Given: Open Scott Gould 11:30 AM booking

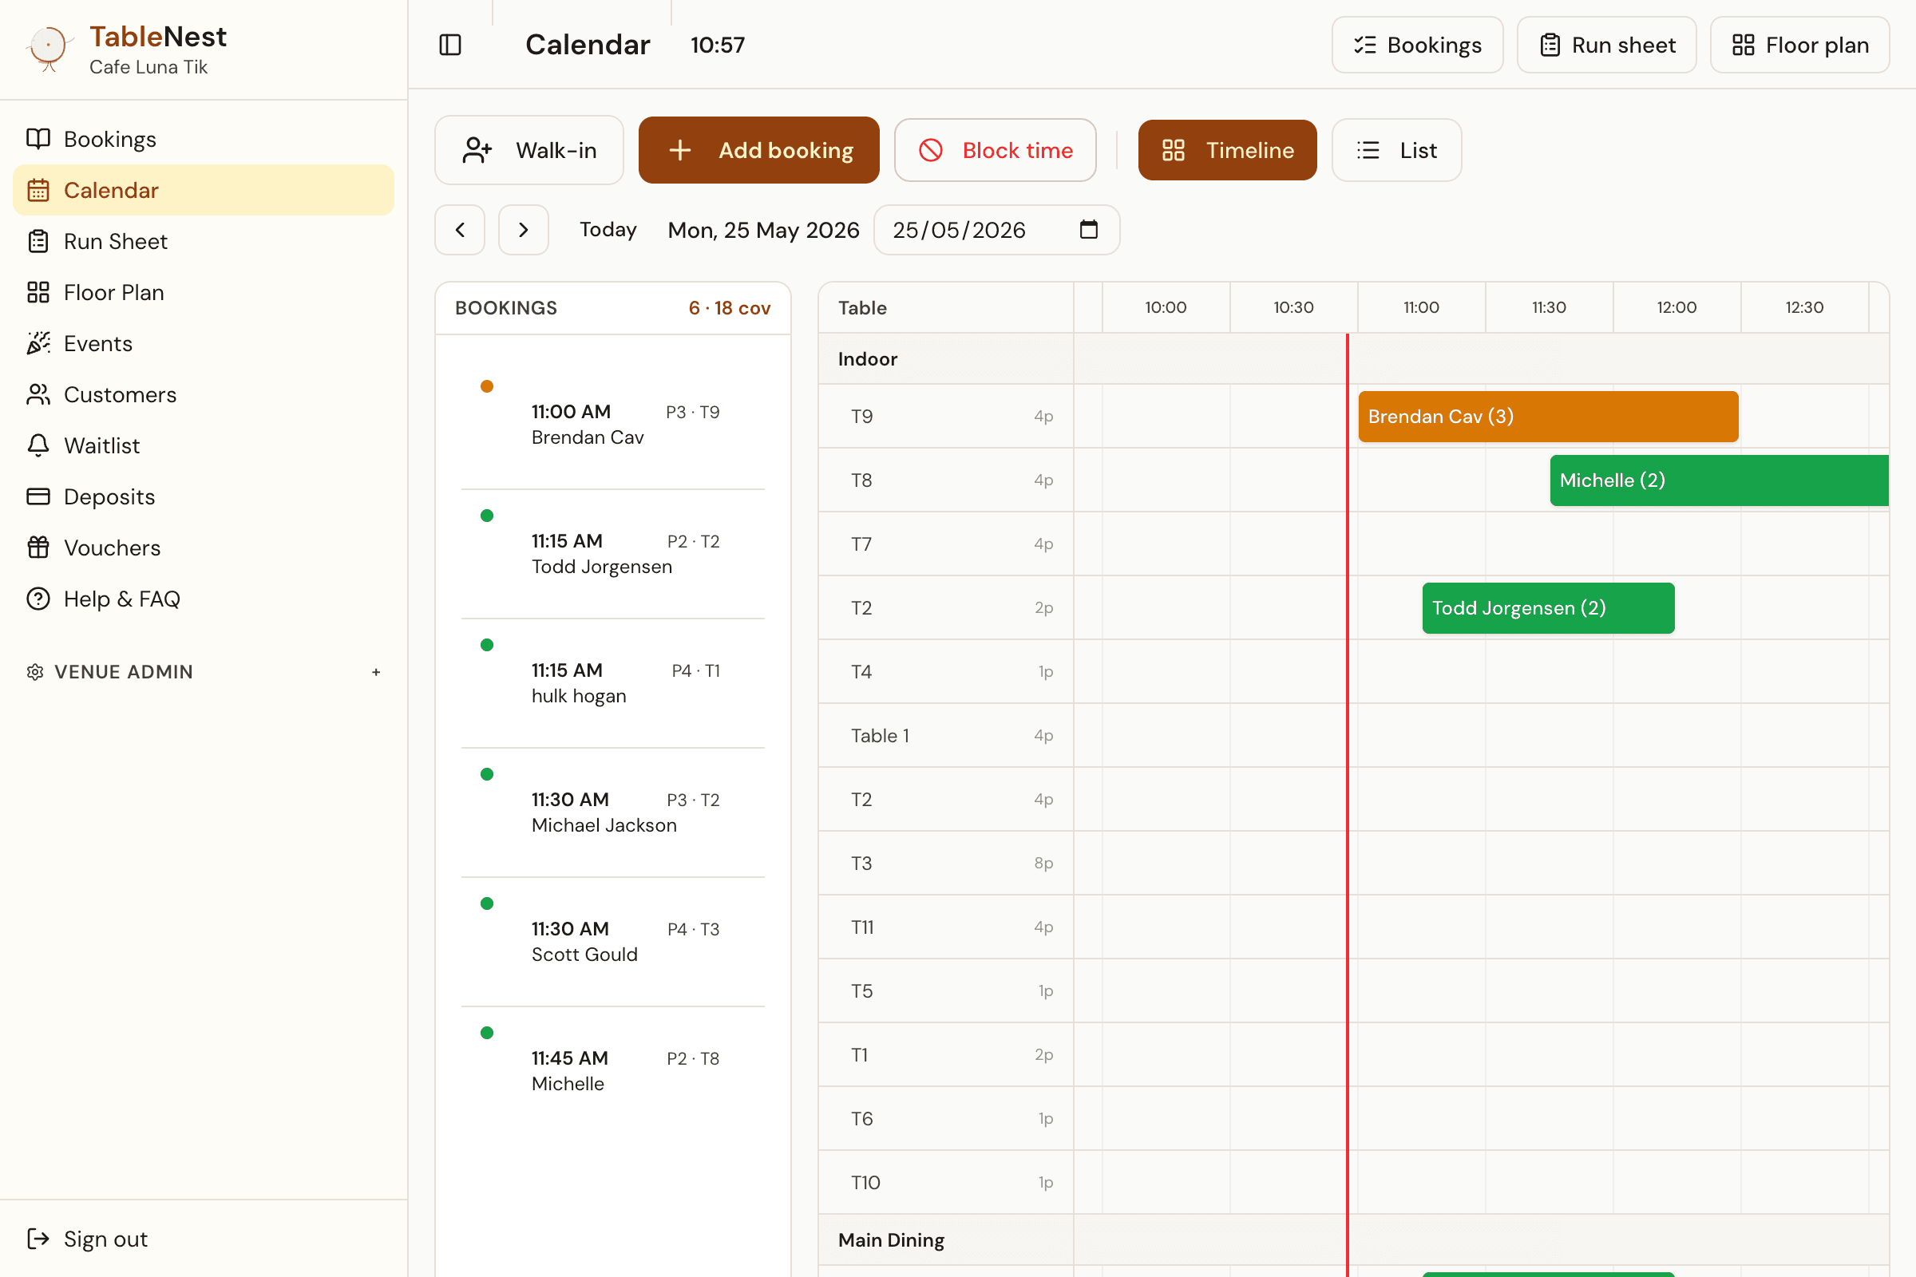Looking at the screenshot, I should coord(612,943).
